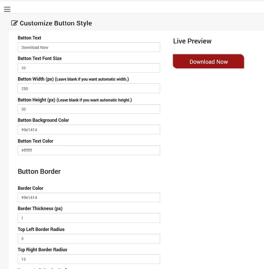264x269 pixels.
Task: Click the Top Right Border Radius label
Action: tap(42, 250)
